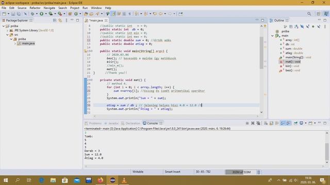Collapse the src folder node
Screen dimensions: 330x185
tap(7, 35)
